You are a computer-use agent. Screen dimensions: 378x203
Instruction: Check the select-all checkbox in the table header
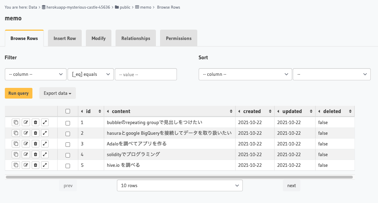click(68, 111)
